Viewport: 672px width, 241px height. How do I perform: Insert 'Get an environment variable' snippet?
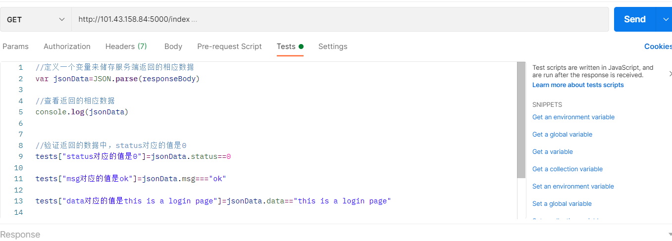point(573,117)
